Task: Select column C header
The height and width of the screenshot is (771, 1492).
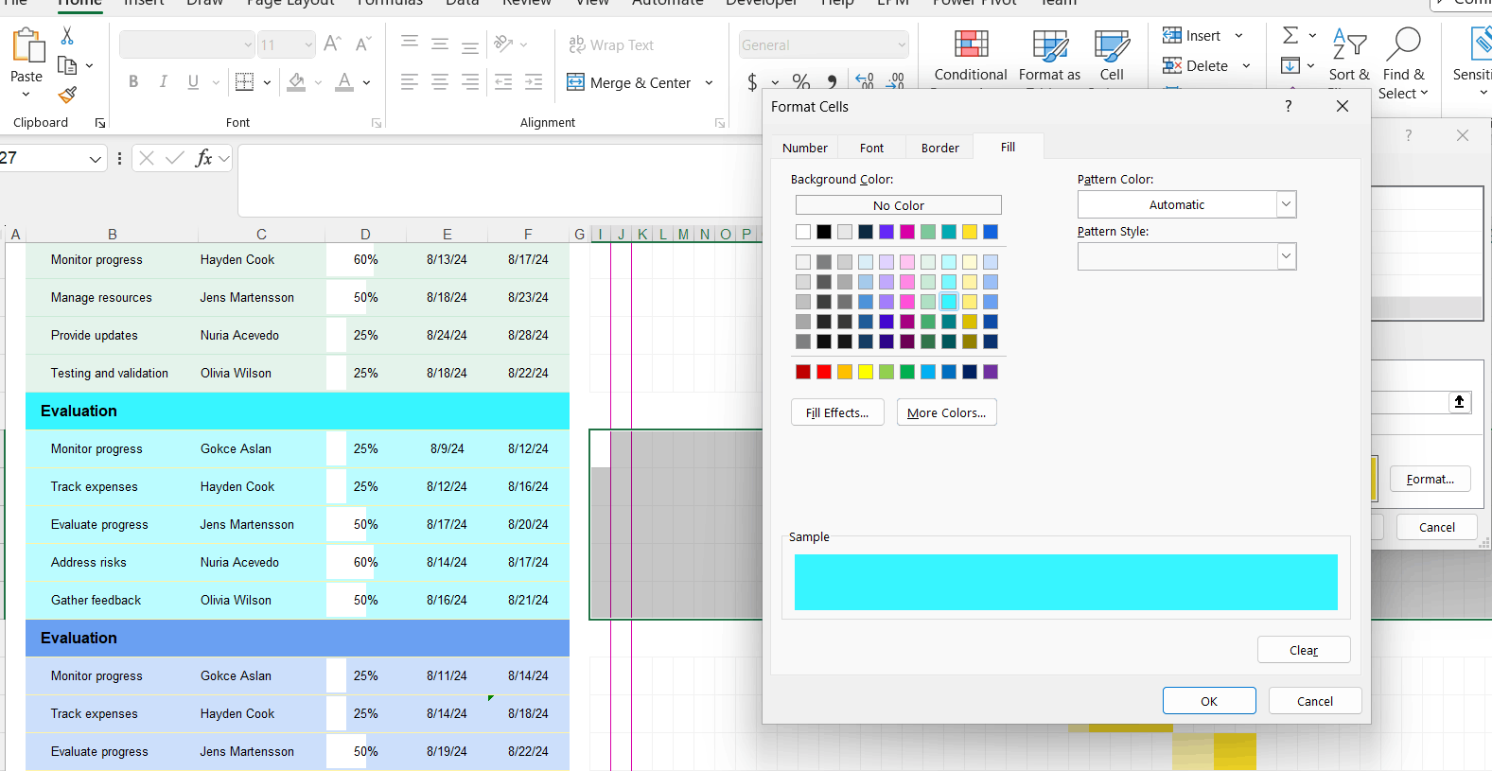Action: pos(261,235)
